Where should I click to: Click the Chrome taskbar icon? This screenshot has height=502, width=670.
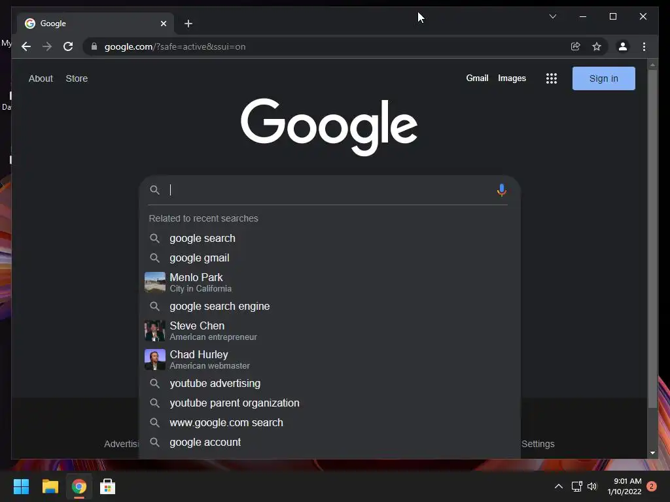(x=79, y=486)
